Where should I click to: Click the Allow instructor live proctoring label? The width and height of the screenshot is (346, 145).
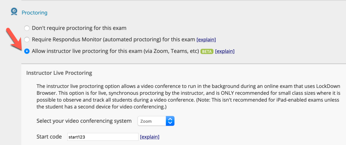115,51
